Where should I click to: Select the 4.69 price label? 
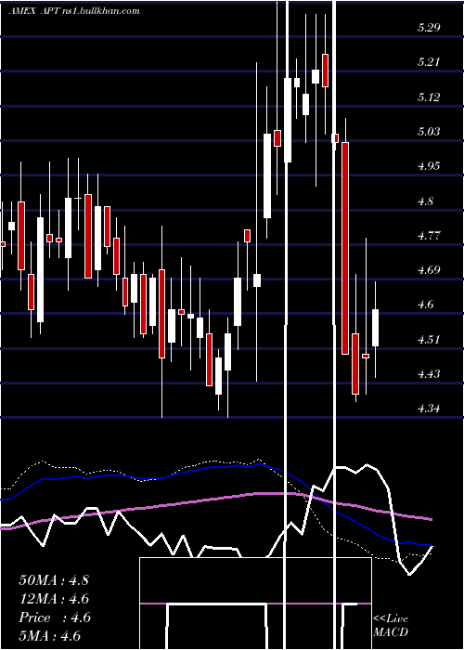(429, 270)
